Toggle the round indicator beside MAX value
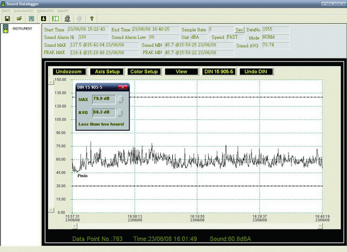 [x=120, y=99]
